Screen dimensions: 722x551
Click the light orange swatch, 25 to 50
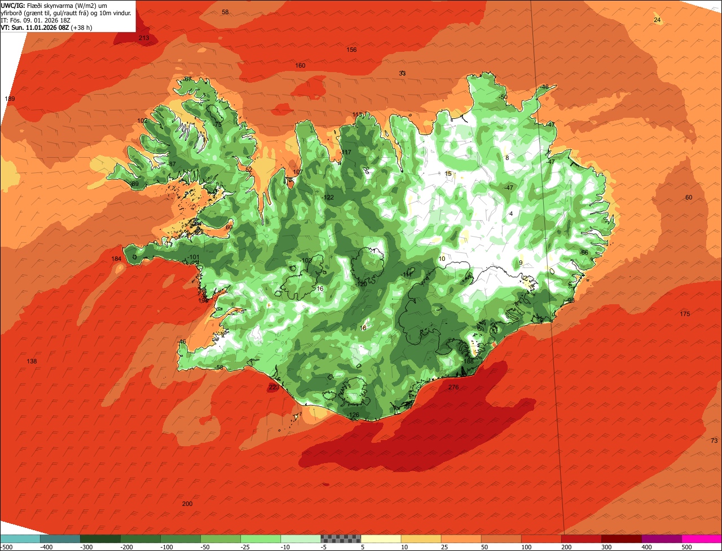(461, 539)
